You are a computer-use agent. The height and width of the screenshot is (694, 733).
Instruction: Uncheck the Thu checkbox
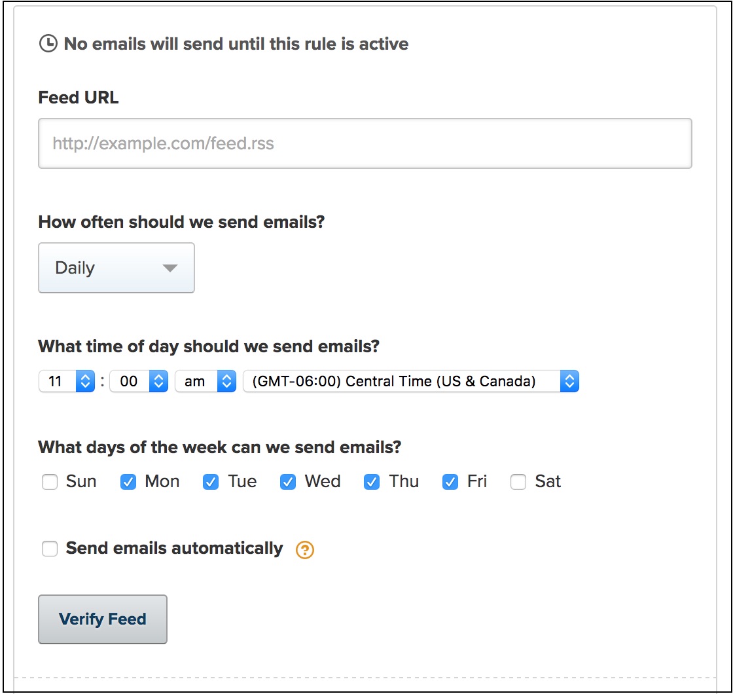pyautogui.click(x=372, y=483)
